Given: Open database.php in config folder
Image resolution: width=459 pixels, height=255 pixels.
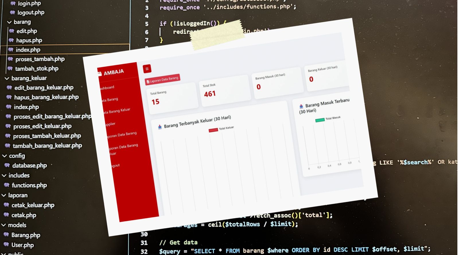Looking at the screenshot, I should coord(30,166).
